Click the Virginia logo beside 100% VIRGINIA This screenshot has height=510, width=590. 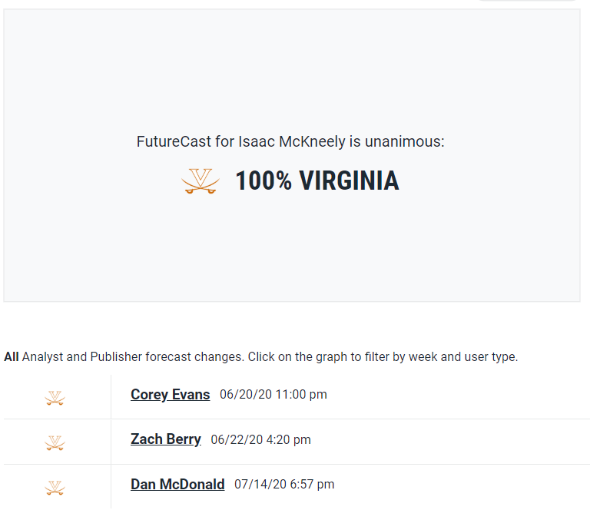(201, 181)
